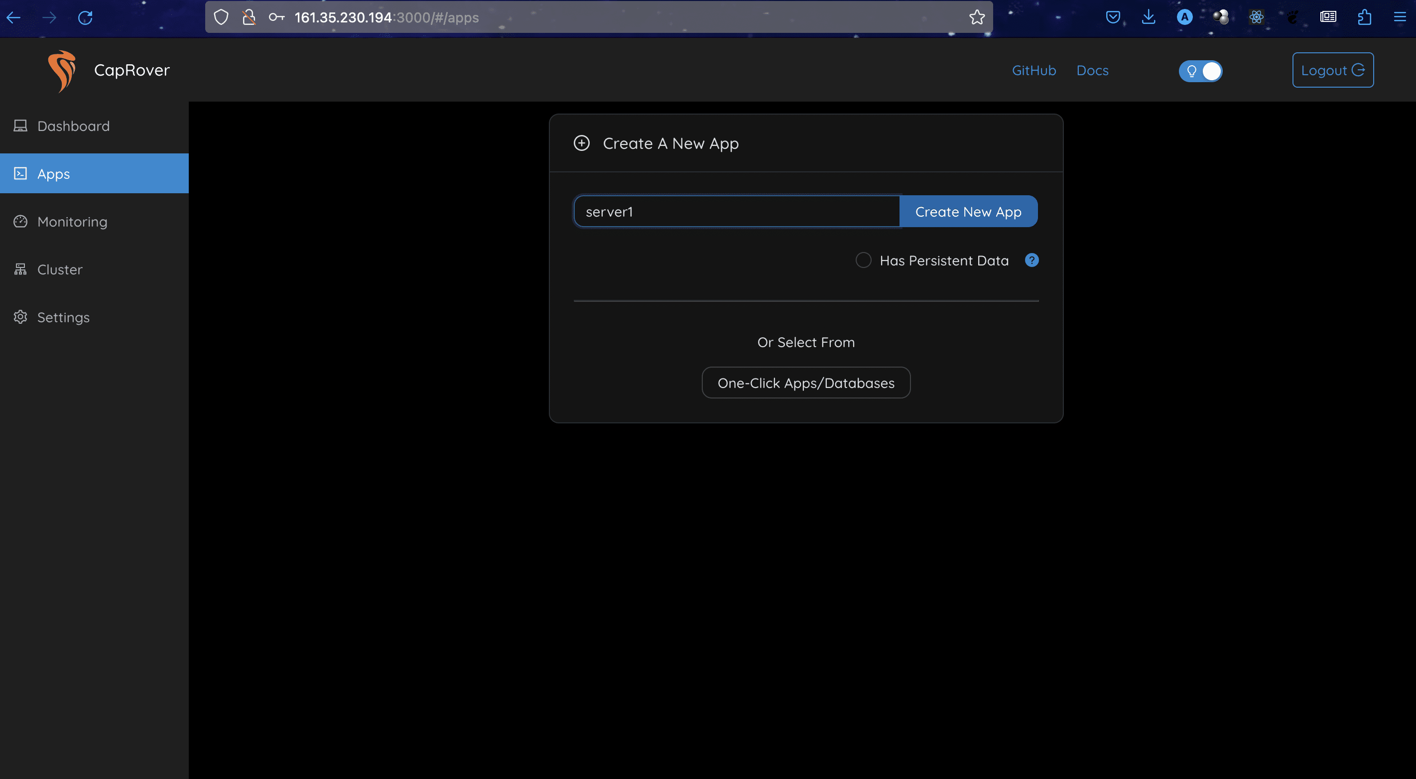Open the Cluster sidebar page

[x=59, y=269]
